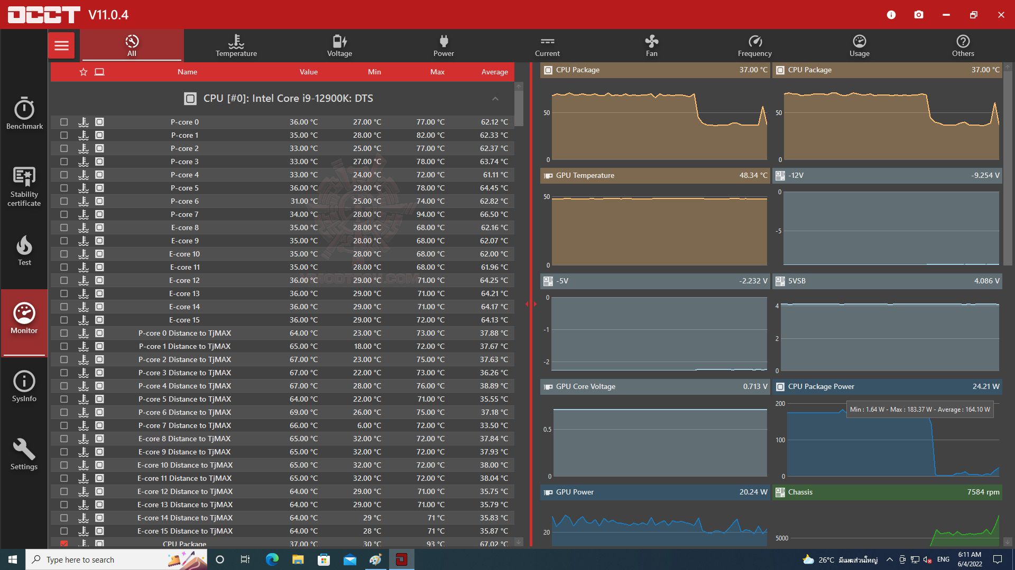The height and width of the screenshot is (570, 1015).
Task: Open the hamburger menu button
Action: [61, 45]
